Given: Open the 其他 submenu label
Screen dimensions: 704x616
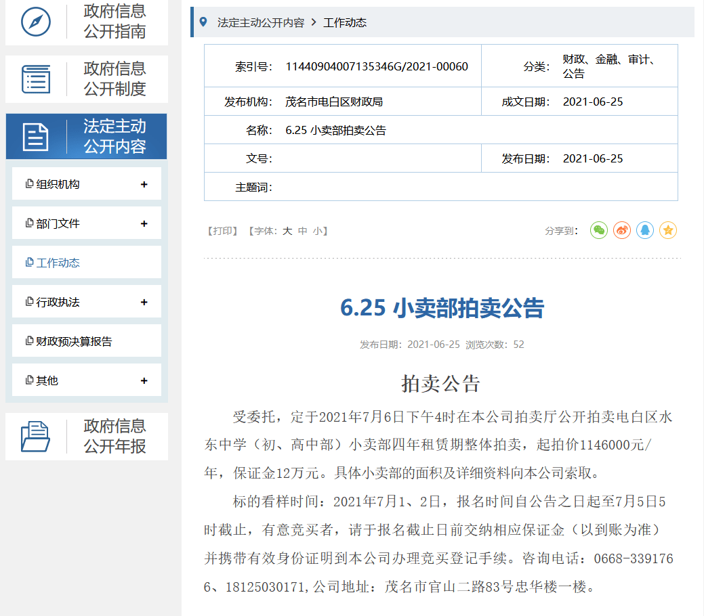Looking at the screenshot, I should point(47,381).
